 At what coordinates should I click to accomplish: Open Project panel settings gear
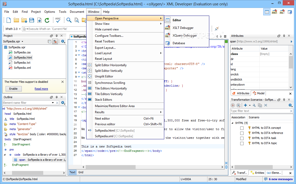tap(63, 41)
